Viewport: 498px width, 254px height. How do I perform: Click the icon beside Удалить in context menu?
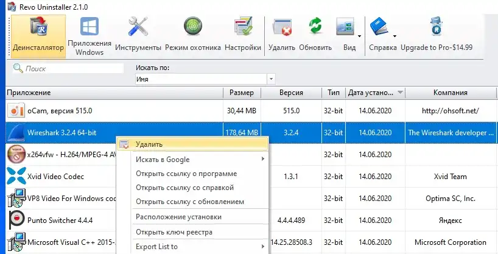[124, 144]
